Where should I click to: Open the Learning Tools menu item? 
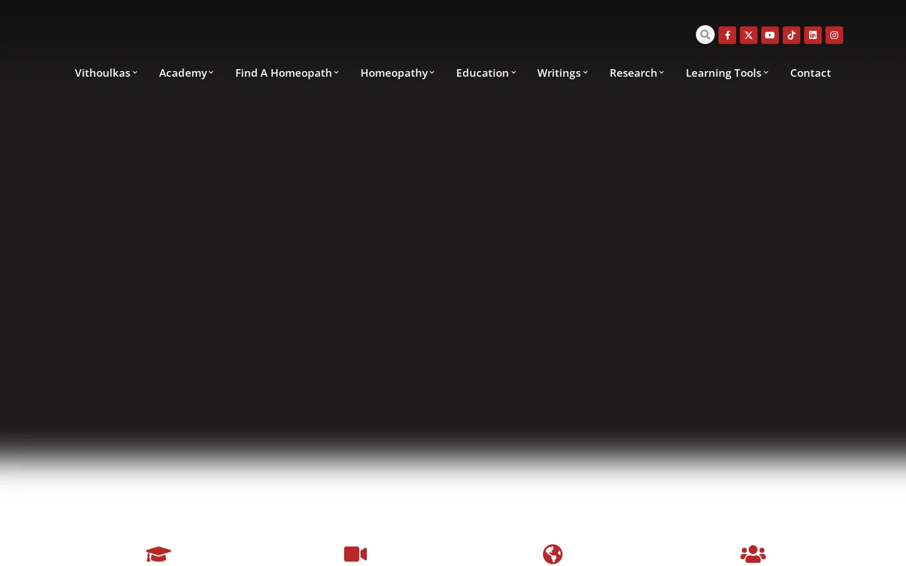724,73
